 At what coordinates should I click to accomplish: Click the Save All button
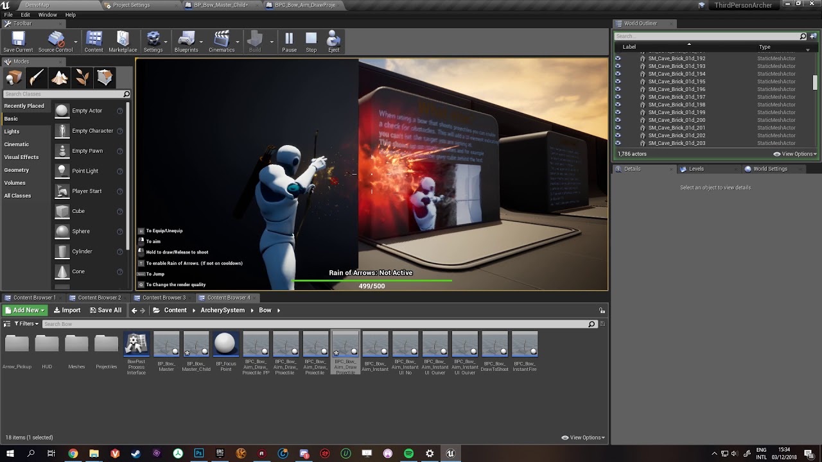coord(105,310)
